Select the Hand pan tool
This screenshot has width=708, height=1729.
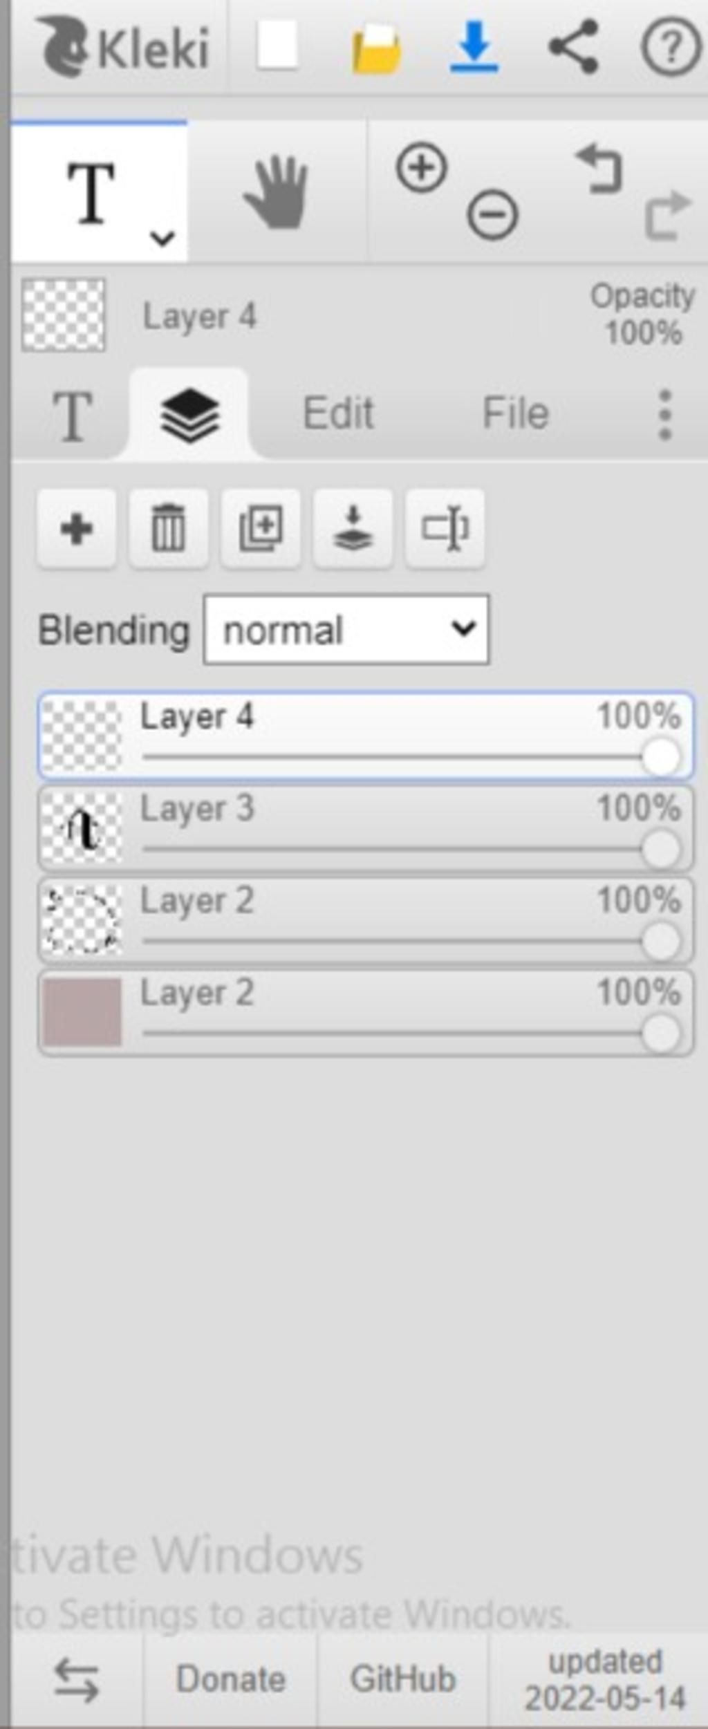point(276,191)
